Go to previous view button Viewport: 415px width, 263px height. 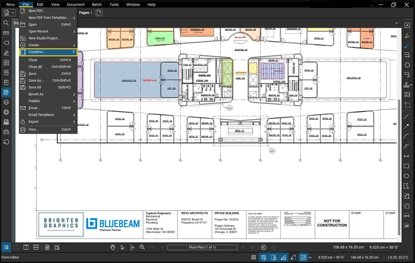pos(264,248)
